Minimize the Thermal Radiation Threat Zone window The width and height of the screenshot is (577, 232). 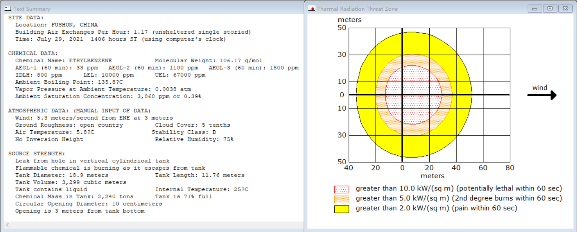coord(535,9)
